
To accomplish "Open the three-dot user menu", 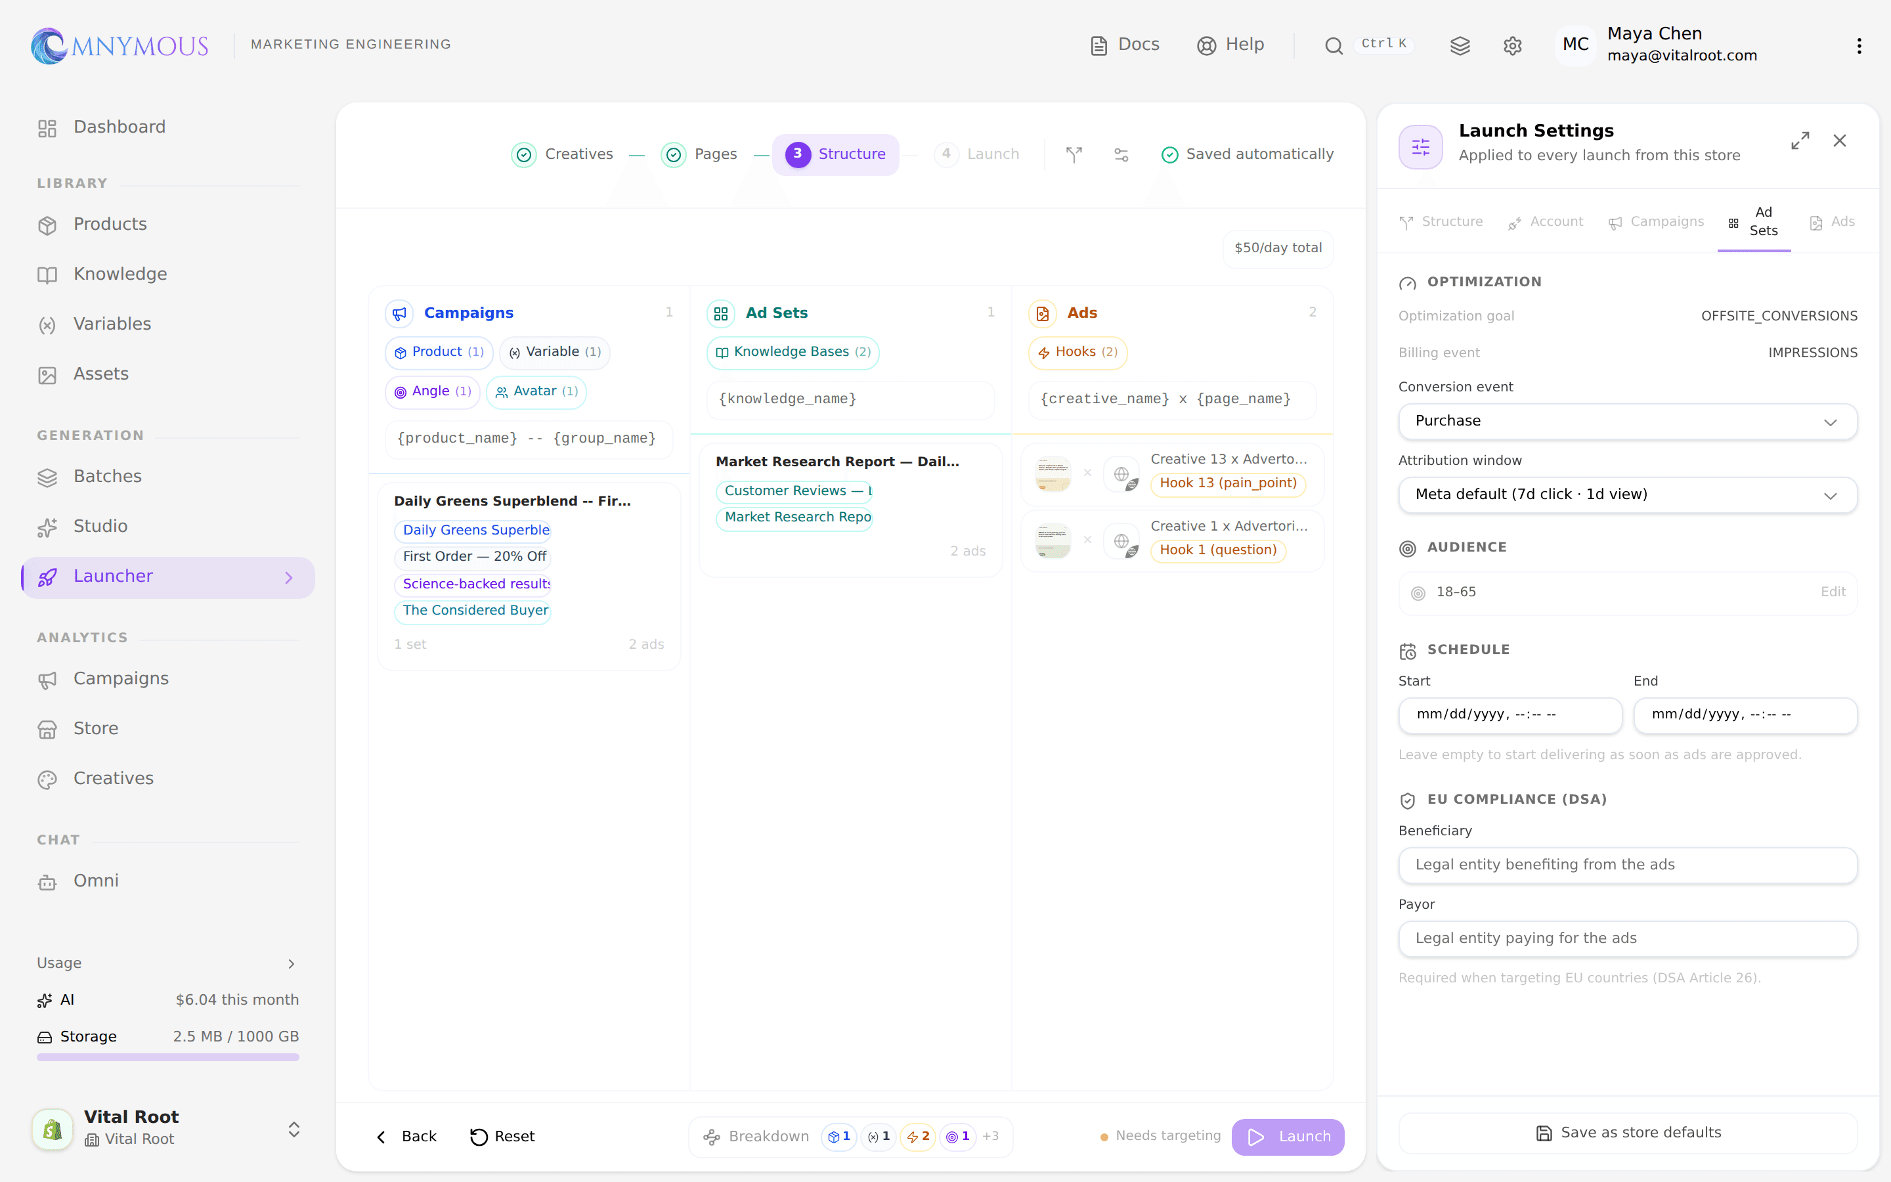I will click(x=1859, y=45).
